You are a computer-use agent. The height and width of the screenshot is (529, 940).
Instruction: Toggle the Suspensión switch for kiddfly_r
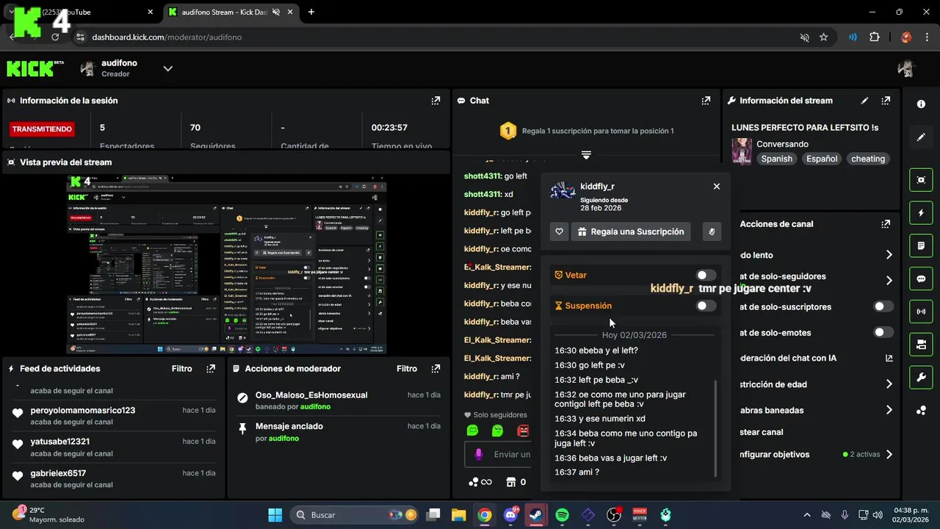pos(706,306)
